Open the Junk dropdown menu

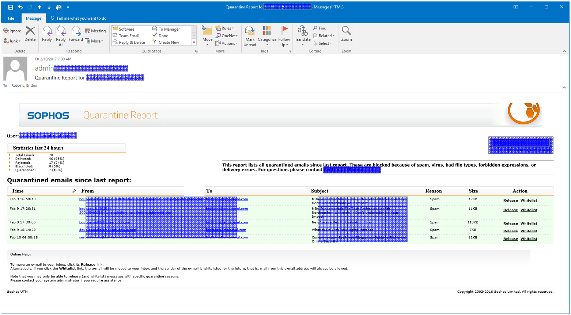12,41
